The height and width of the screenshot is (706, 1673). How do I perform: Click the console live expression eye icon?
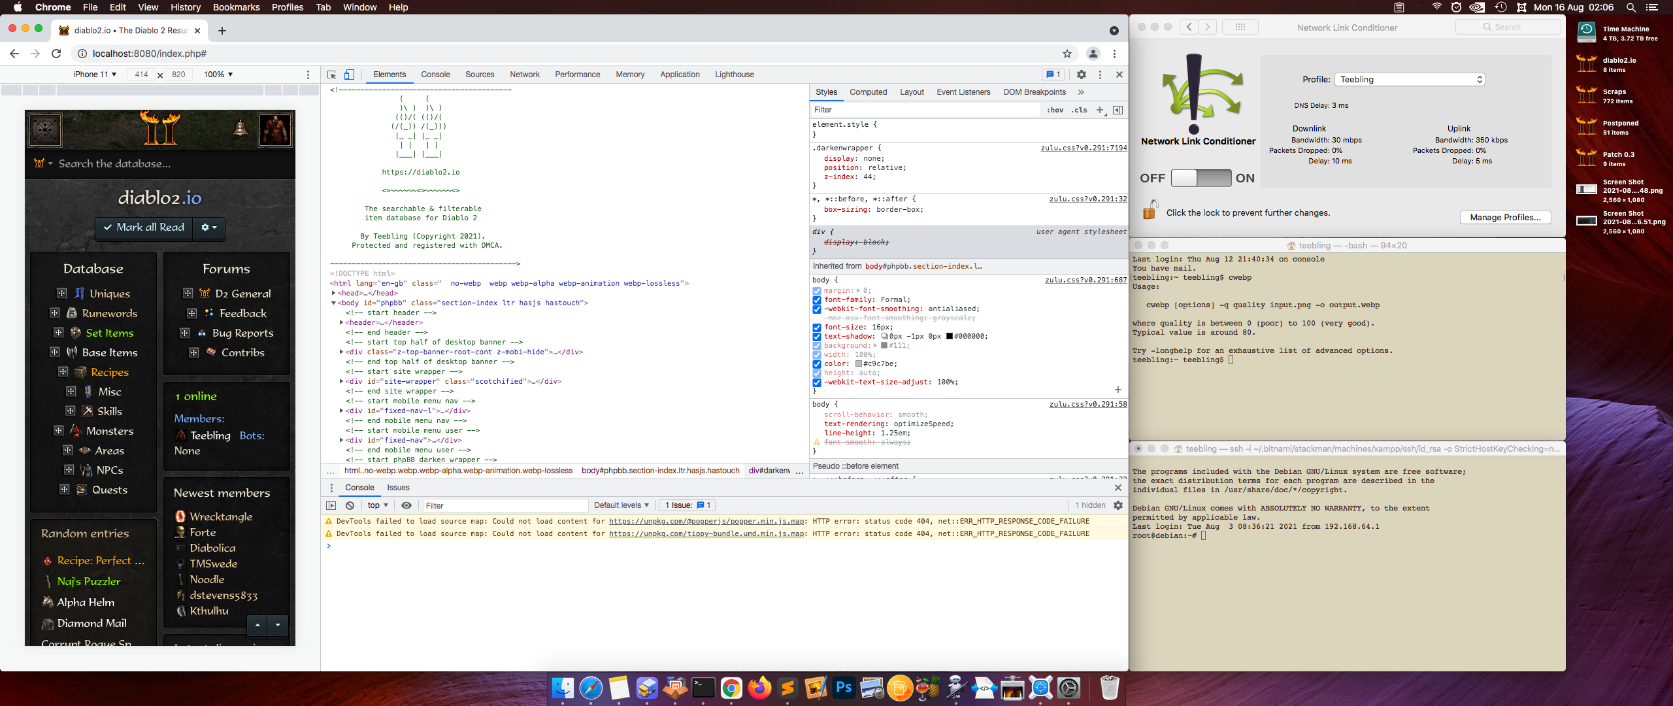[406, 505]
